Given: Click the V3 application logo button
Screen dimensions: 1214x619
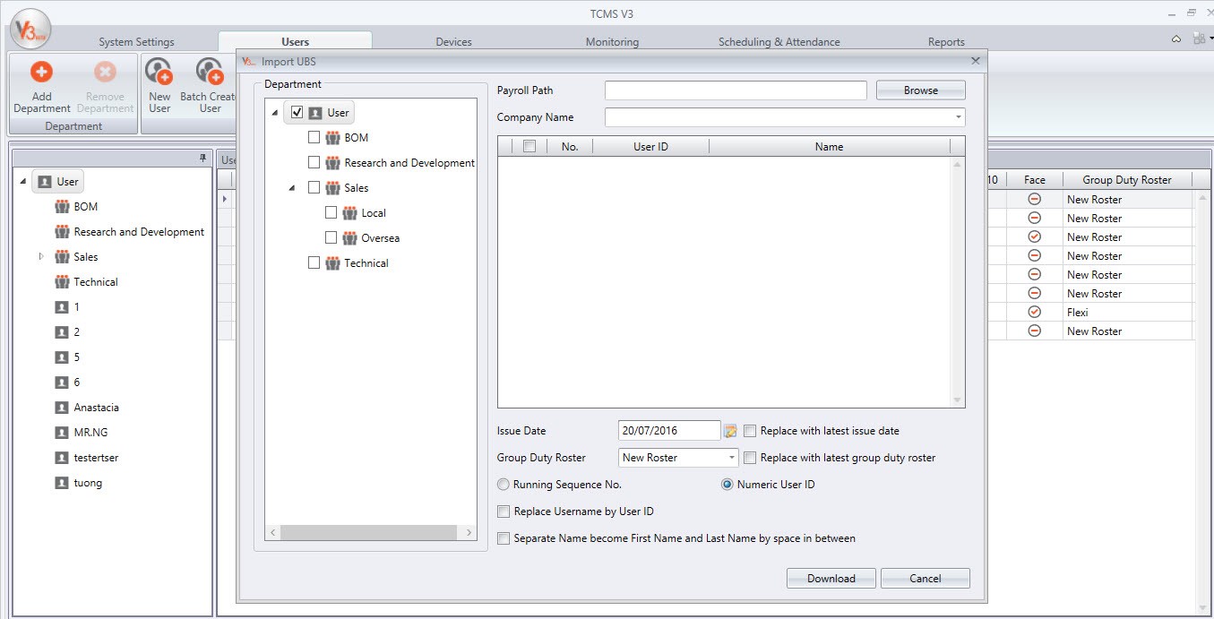Looking at the screenshot, I should point(30,30).
